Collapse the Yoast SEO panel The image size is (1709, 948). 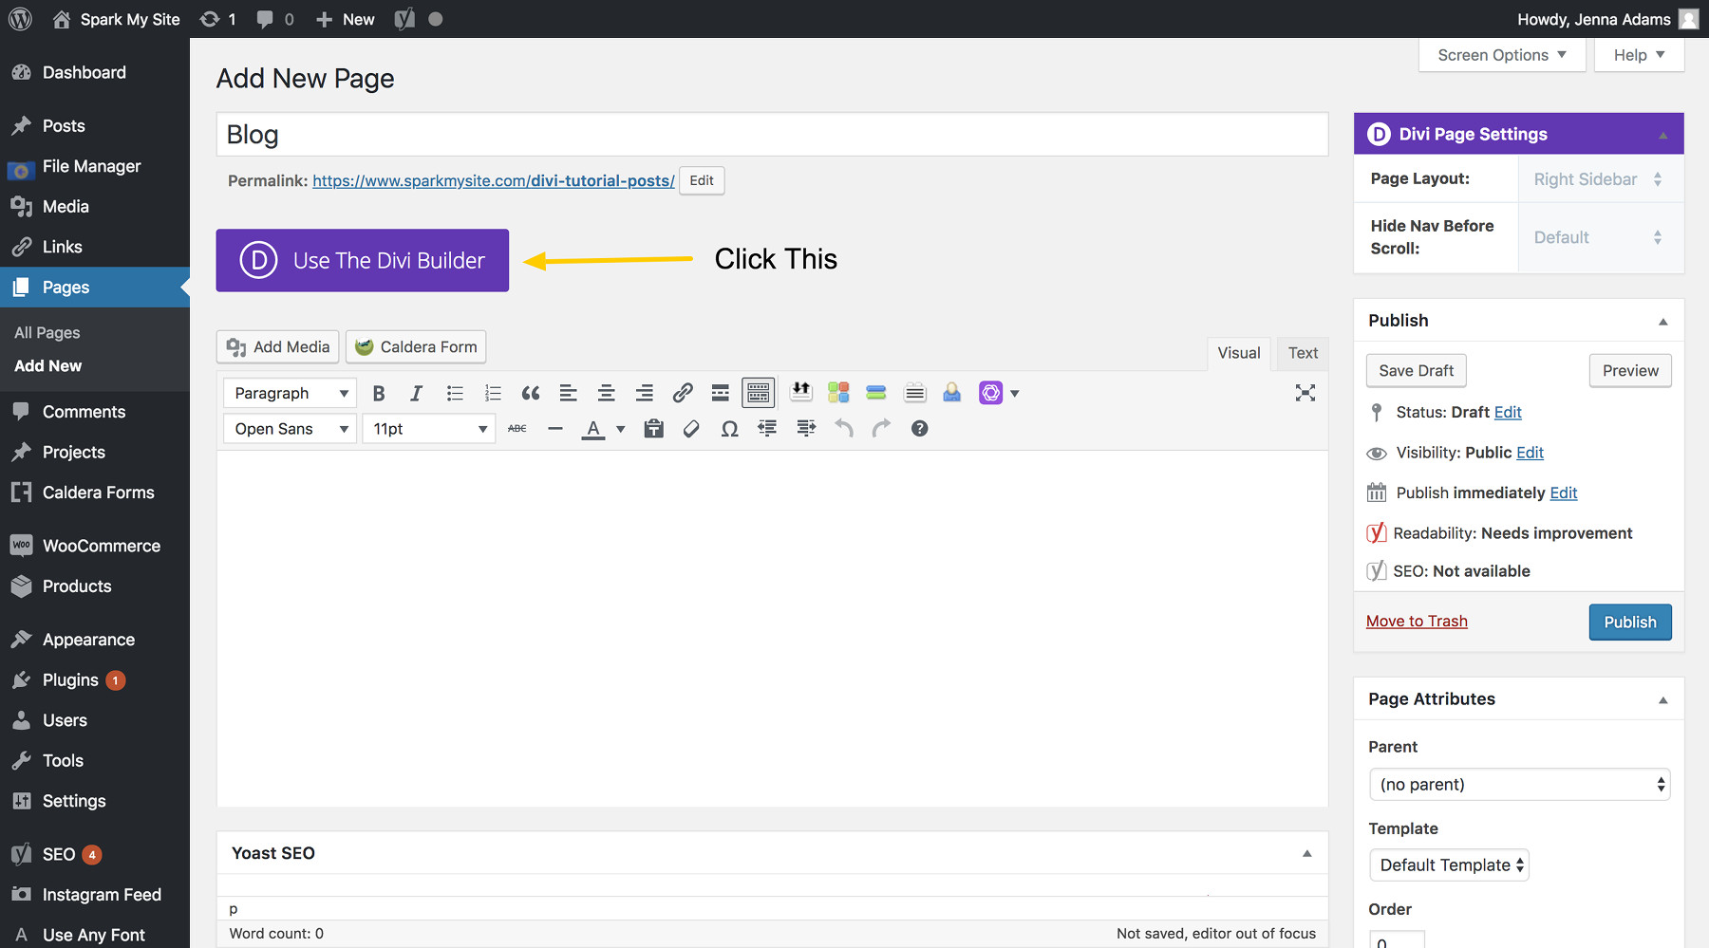1307,853
